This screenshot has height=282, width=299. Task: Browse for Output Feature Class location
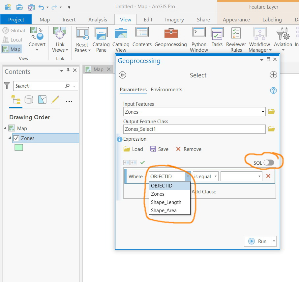[x=271, y=129]
